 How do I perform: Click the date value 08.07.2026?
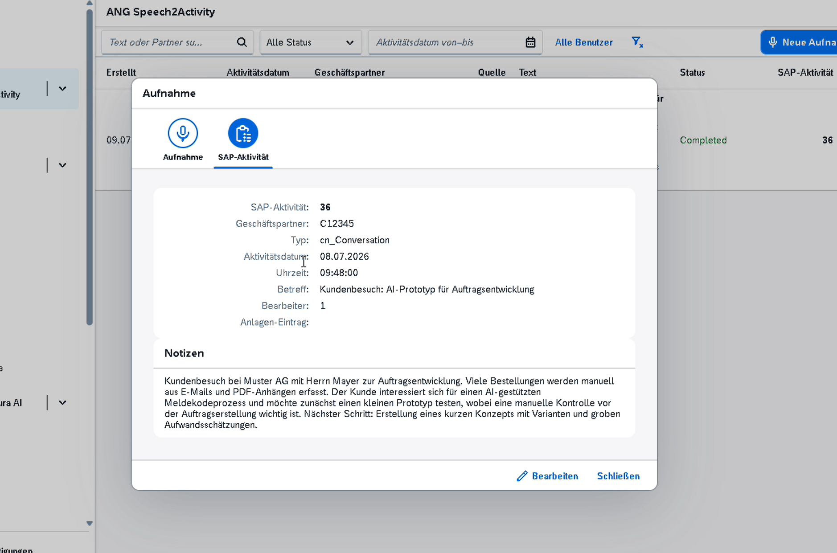(345, 257)
